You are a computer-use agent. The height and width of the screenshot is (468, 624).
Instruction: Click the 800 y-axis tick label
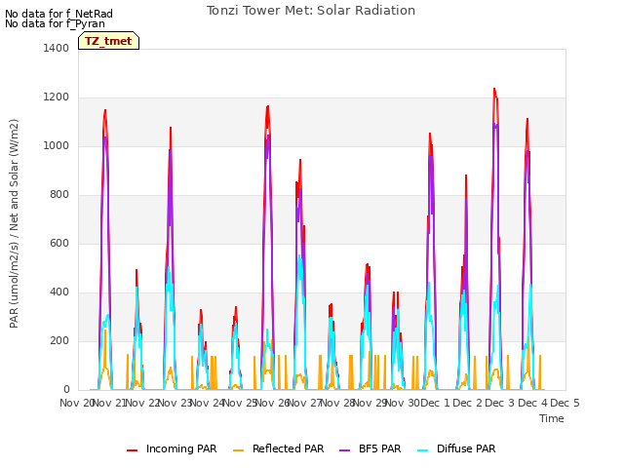pos(59,195)
